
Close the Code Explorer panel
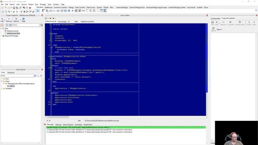point(42,70)
